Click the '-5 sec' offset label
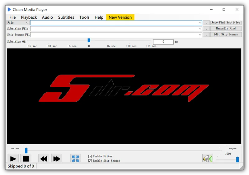This screenshot has height=175, width=249. (72, 46)
